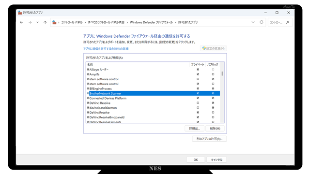
Task: Toggle AmpiTa public network checkbox
Action: (213, 74)
